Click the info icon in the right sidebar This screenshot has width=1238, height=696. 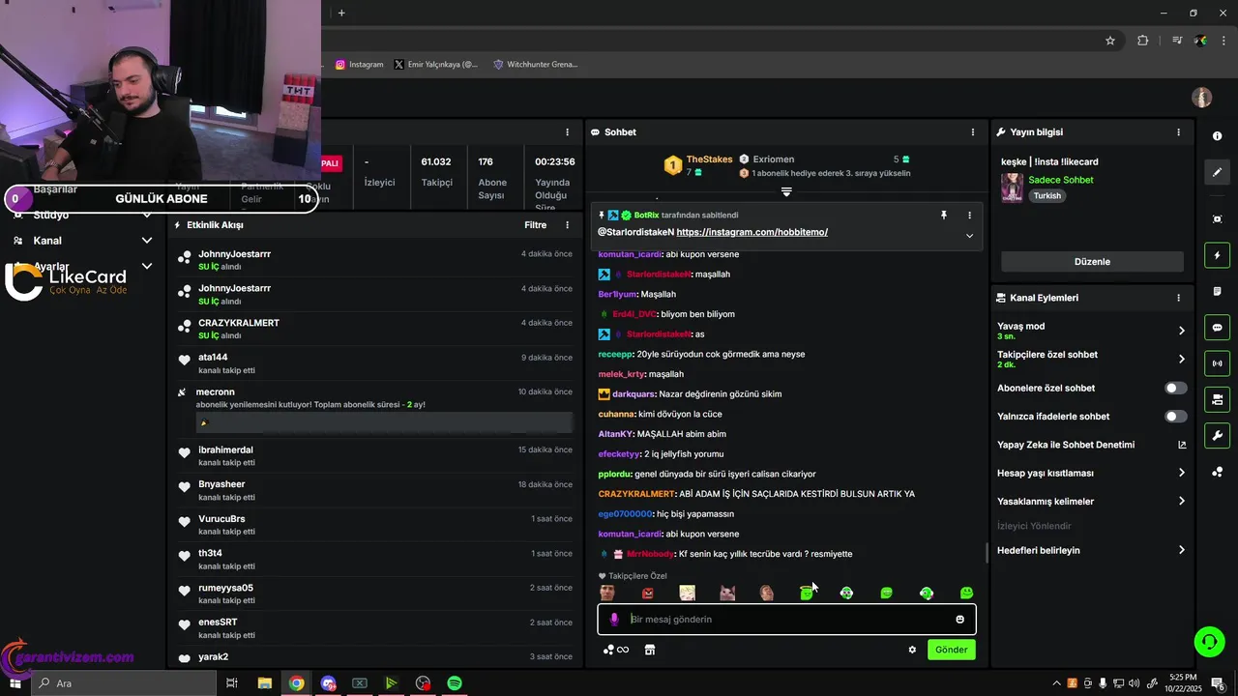1217,136
